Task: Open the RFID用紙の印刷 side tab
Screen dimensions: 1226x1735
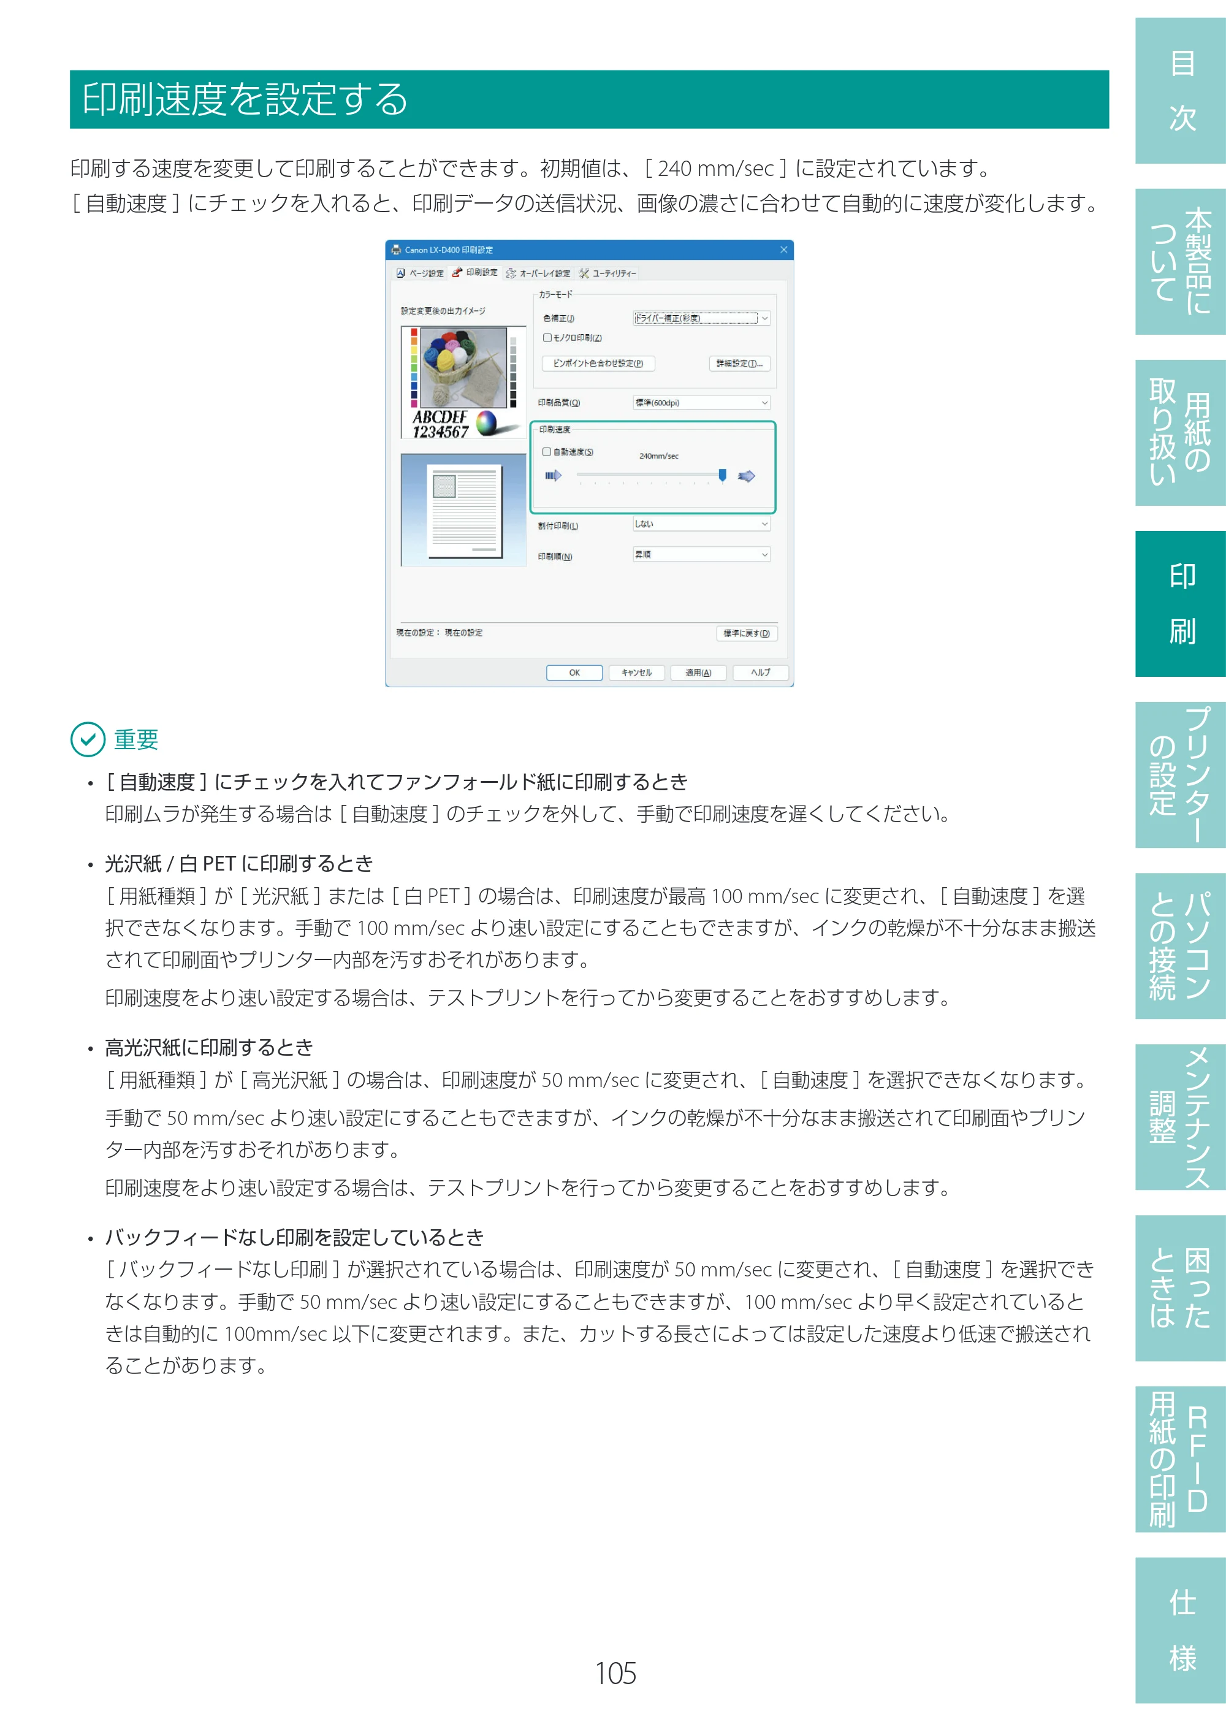Action: (x=1181, y=1460)
